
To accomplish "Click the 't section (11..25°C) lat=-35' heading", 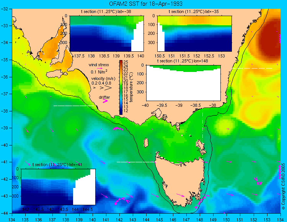I will pyautogui.click(x=194, y=11).
